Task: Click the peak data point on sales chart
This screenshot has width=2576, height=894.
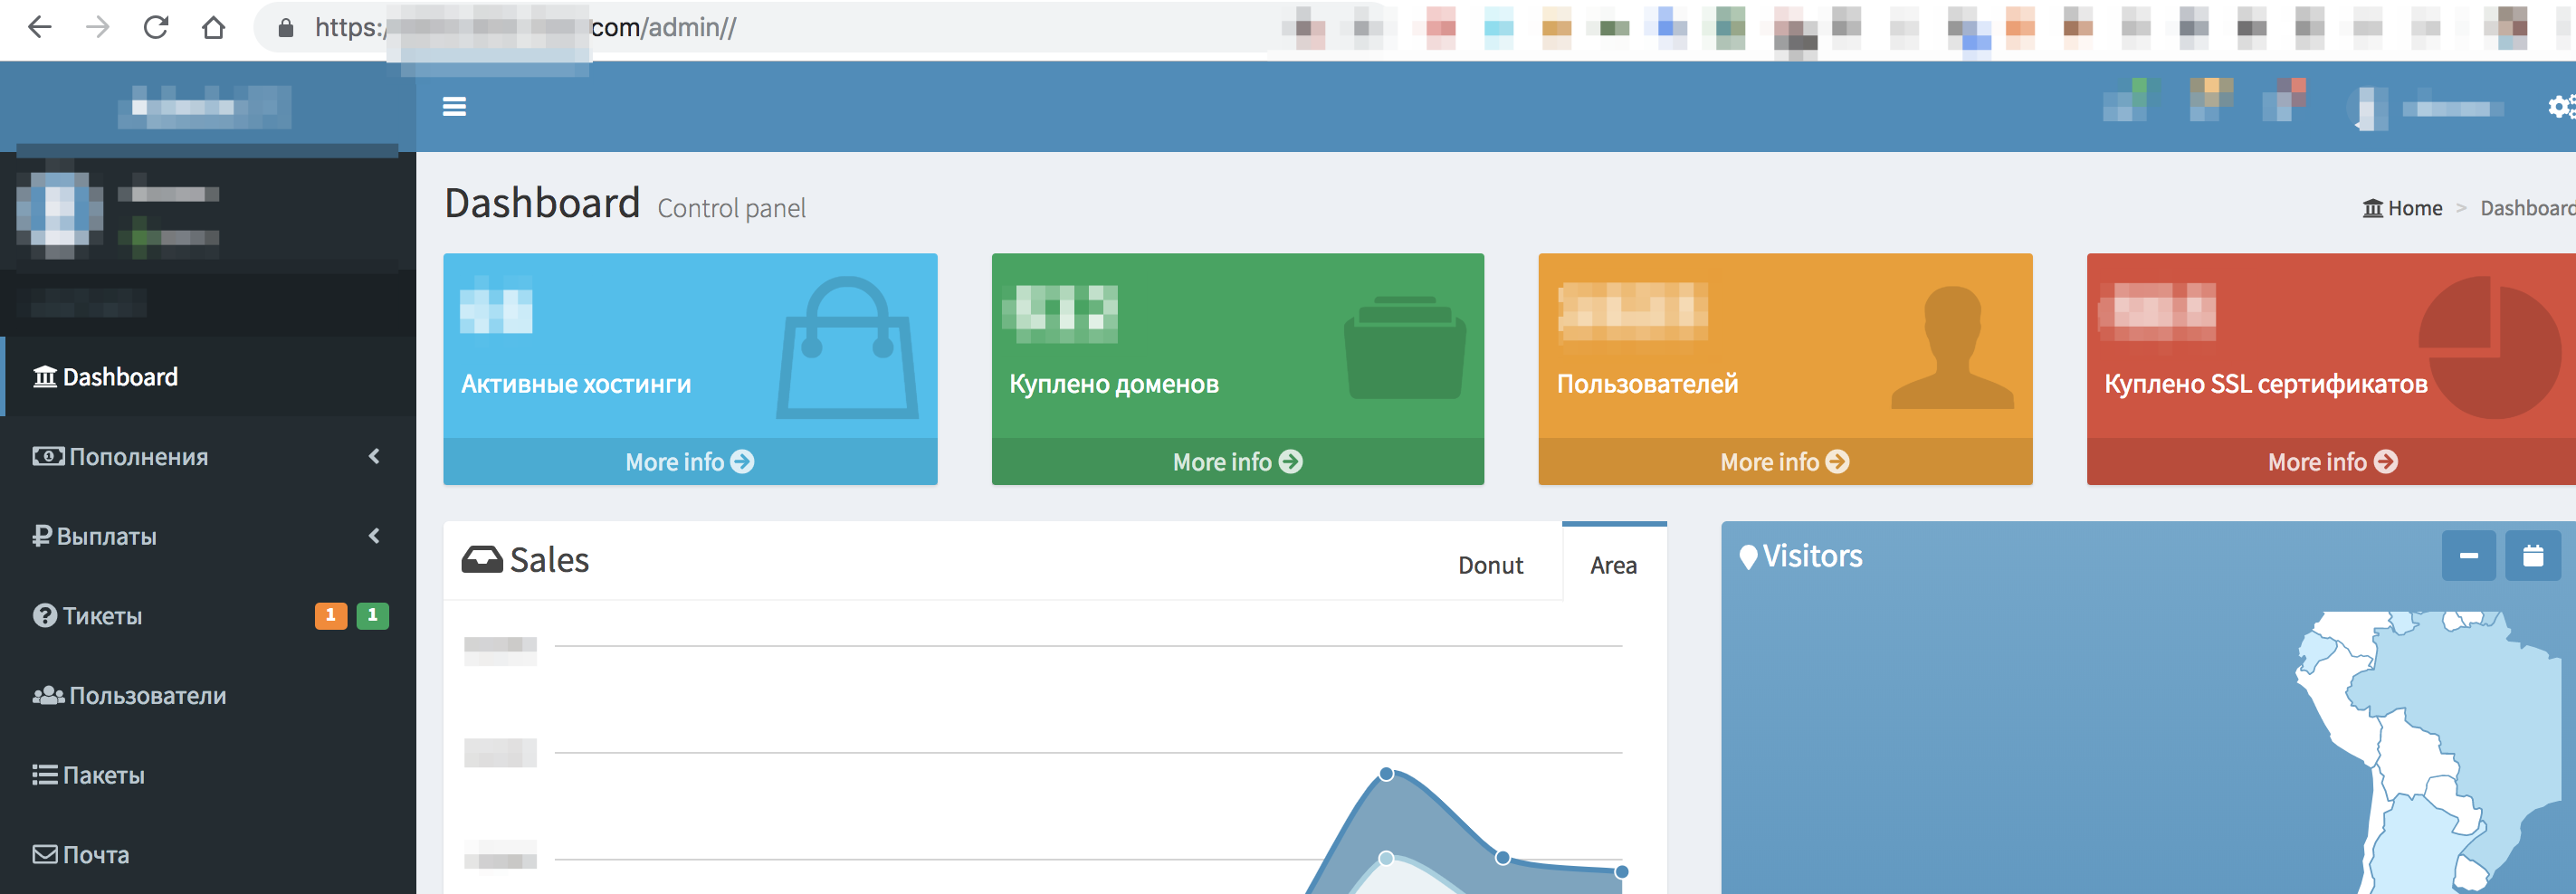Action: [x=1386, y=774]
